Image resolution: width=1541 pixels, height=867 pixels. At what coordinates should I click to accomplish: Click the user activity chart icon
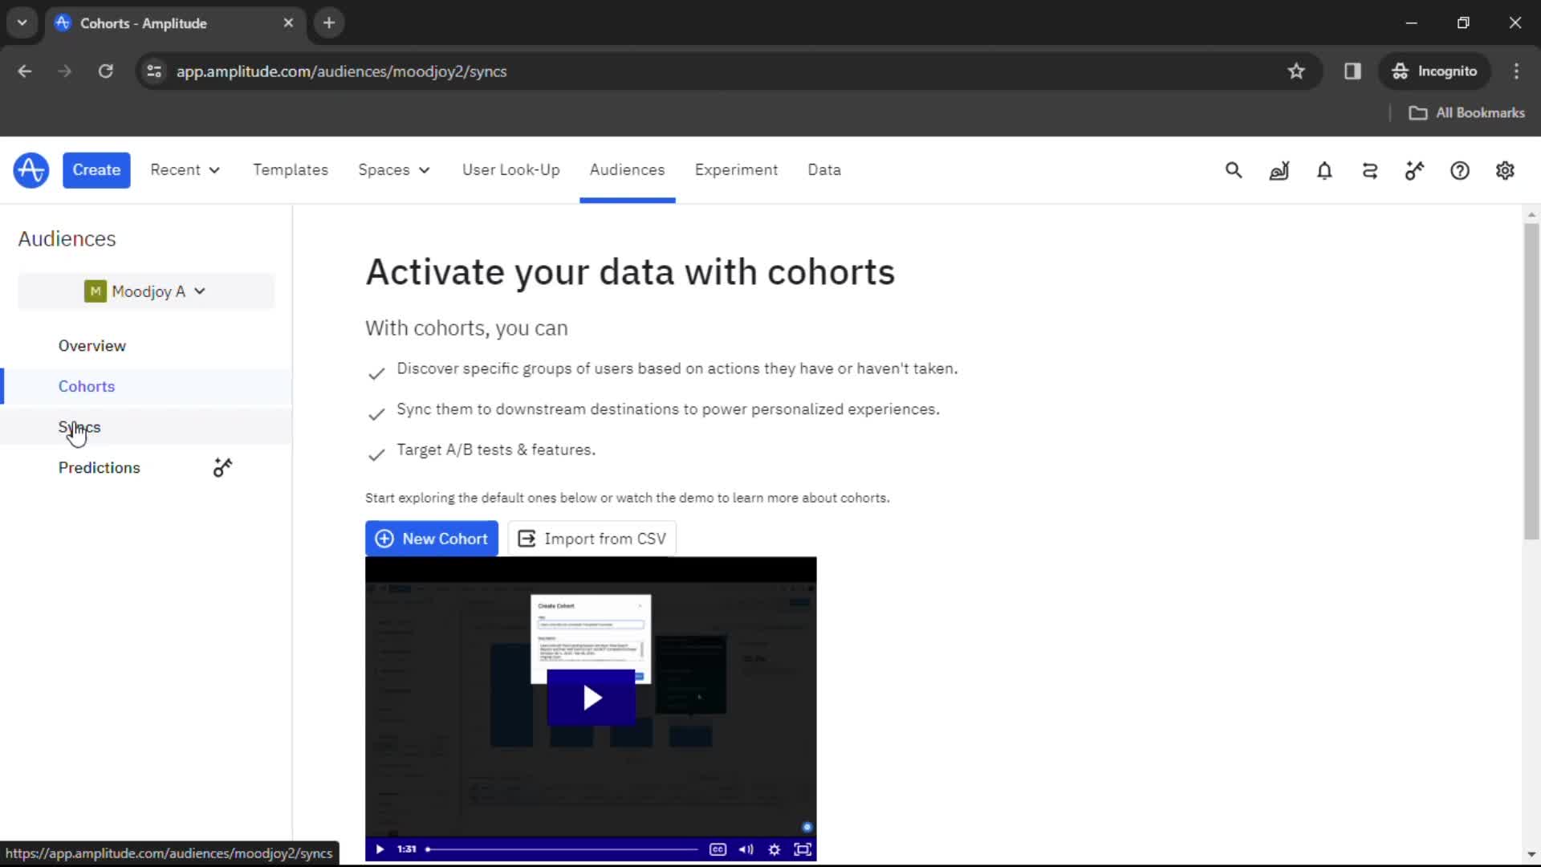1279,170
